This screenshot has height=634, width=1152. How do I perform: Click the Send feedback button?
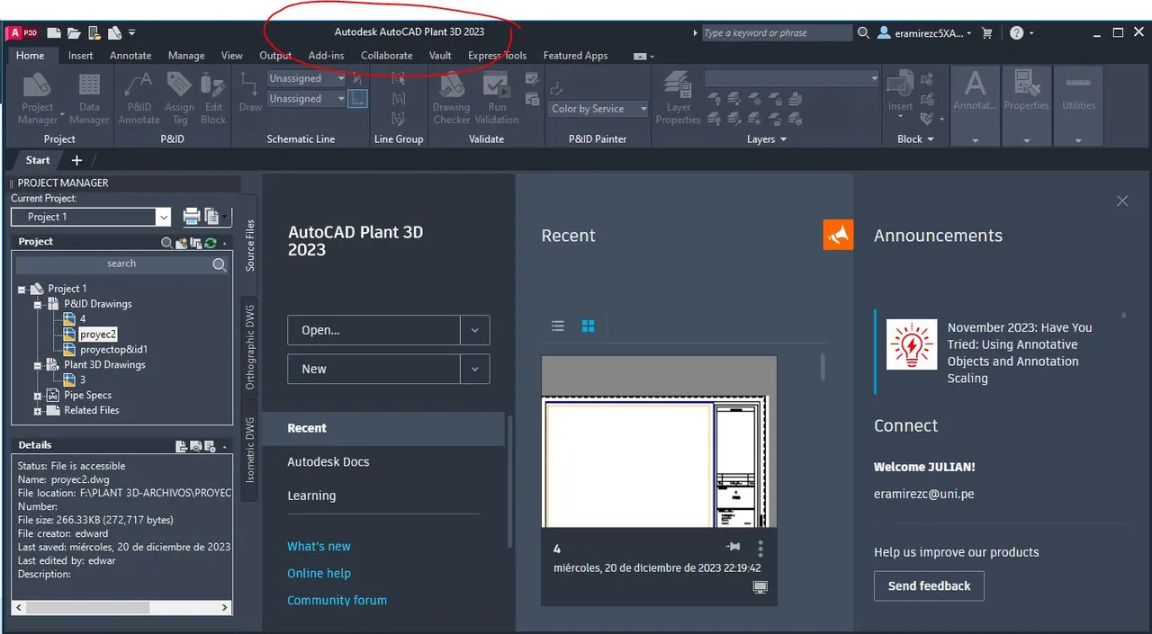click(x=929, y=586)
